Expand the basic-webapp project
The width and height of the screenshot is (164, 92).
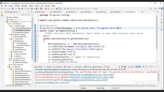[6, 17]
